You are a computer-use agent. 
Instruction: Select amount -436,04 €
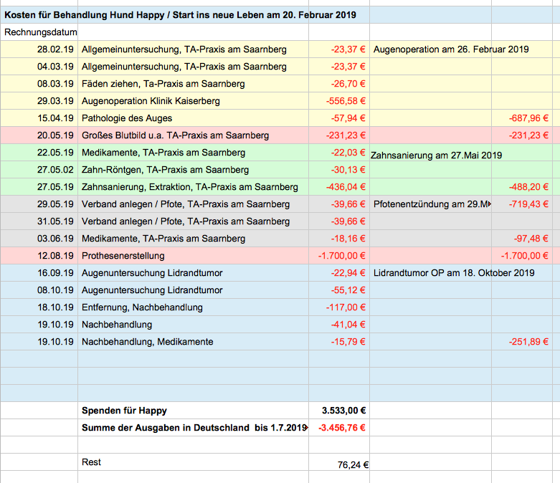339,187
